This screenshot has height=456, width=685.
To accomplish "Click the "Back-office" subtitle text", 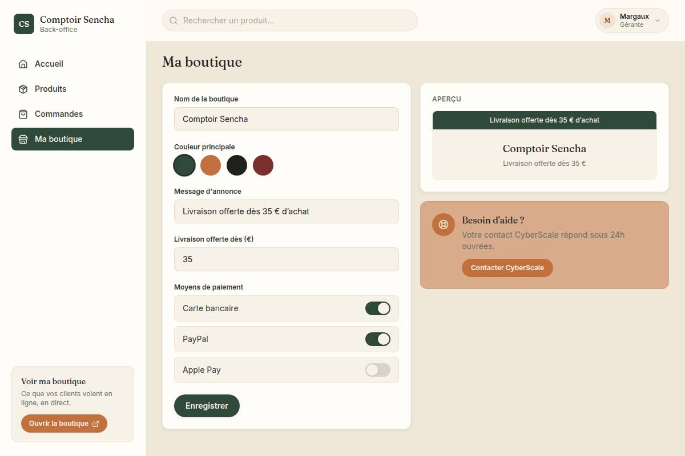I will coord(59,30).
